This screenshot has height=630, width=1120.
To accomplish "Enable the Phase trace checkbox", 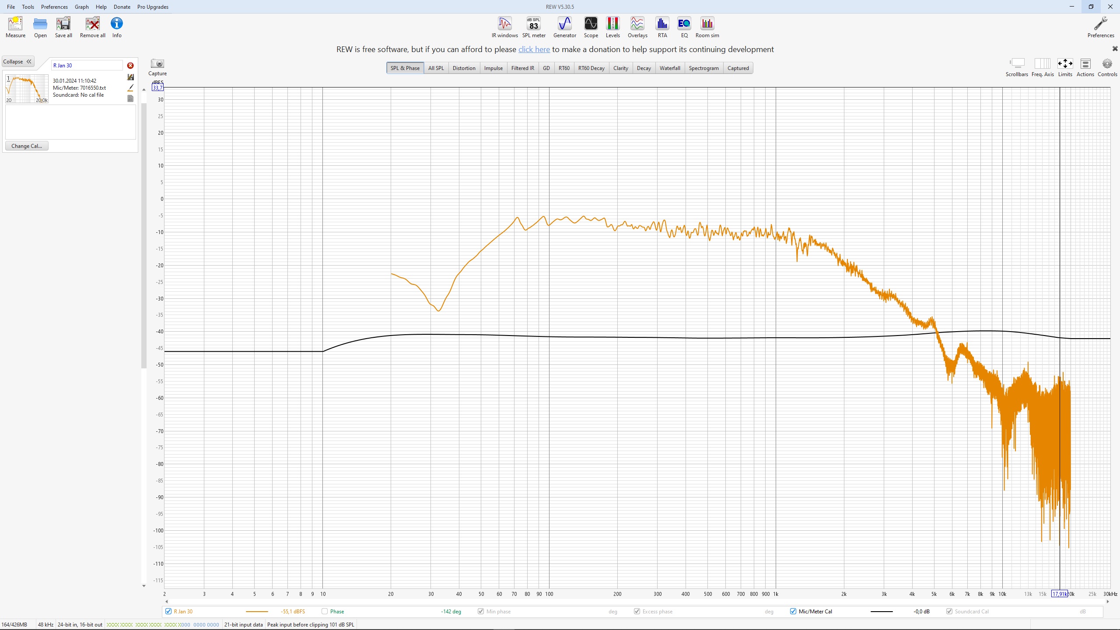I will 325,611.
